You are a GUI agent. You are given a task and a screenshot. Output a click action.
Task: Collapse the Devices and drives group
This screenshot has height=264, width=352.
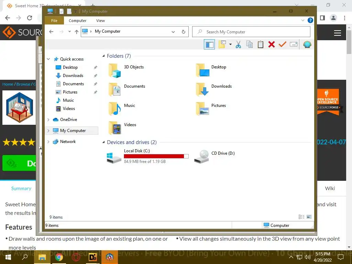[103, 142]
